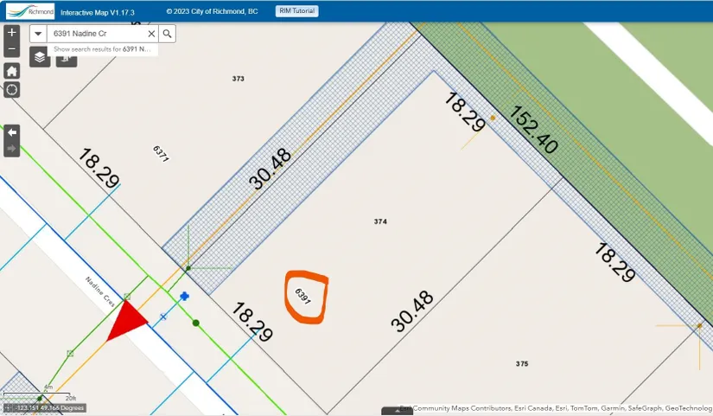Select the suggestion for 6391 Nadine Cr
Screen dimensions: 713x416
(101, 49)
